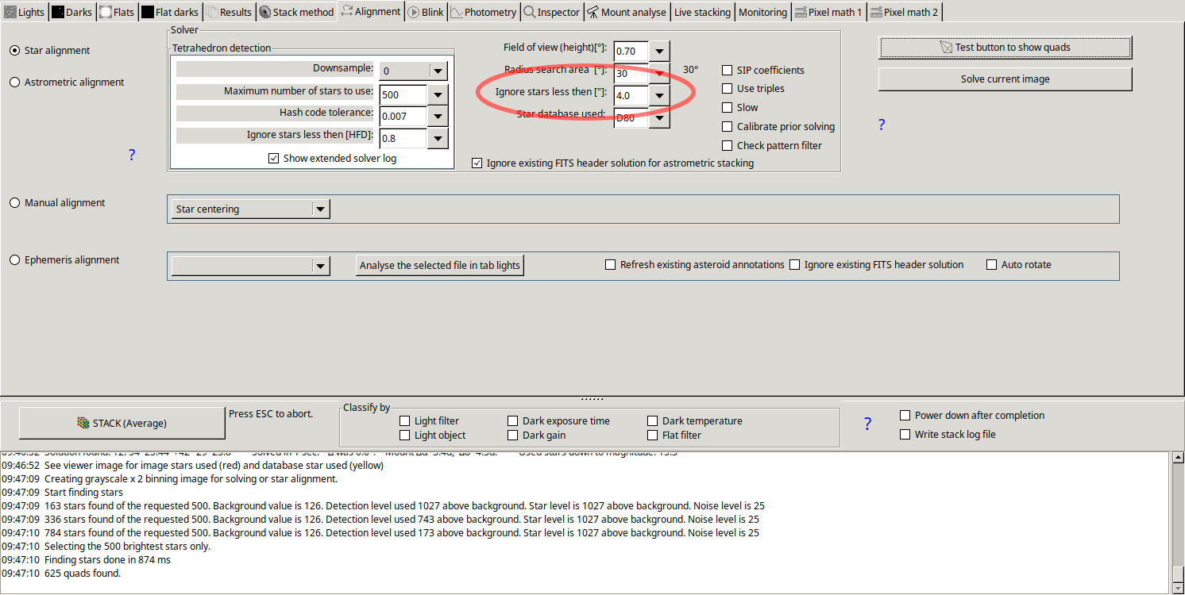Screen dimensions: 1185x595
Task: Expand Maximum number of stars dropdown
Action: 438,94
